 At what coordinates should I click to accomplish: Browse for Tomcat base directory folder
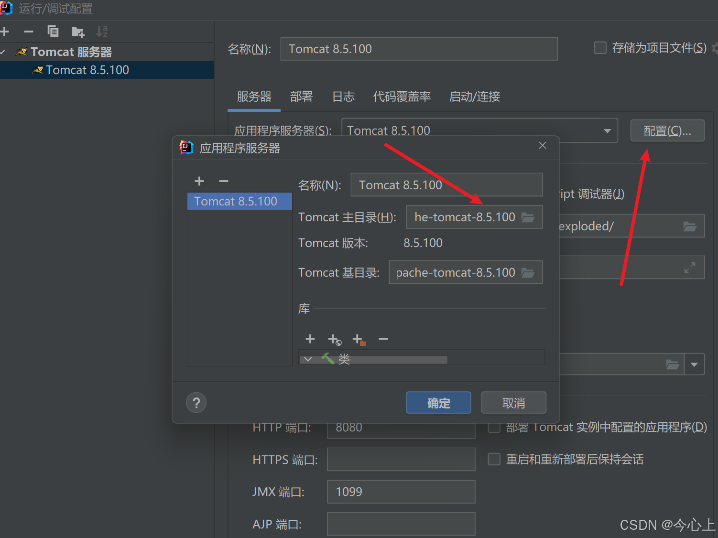coord(528,273)
